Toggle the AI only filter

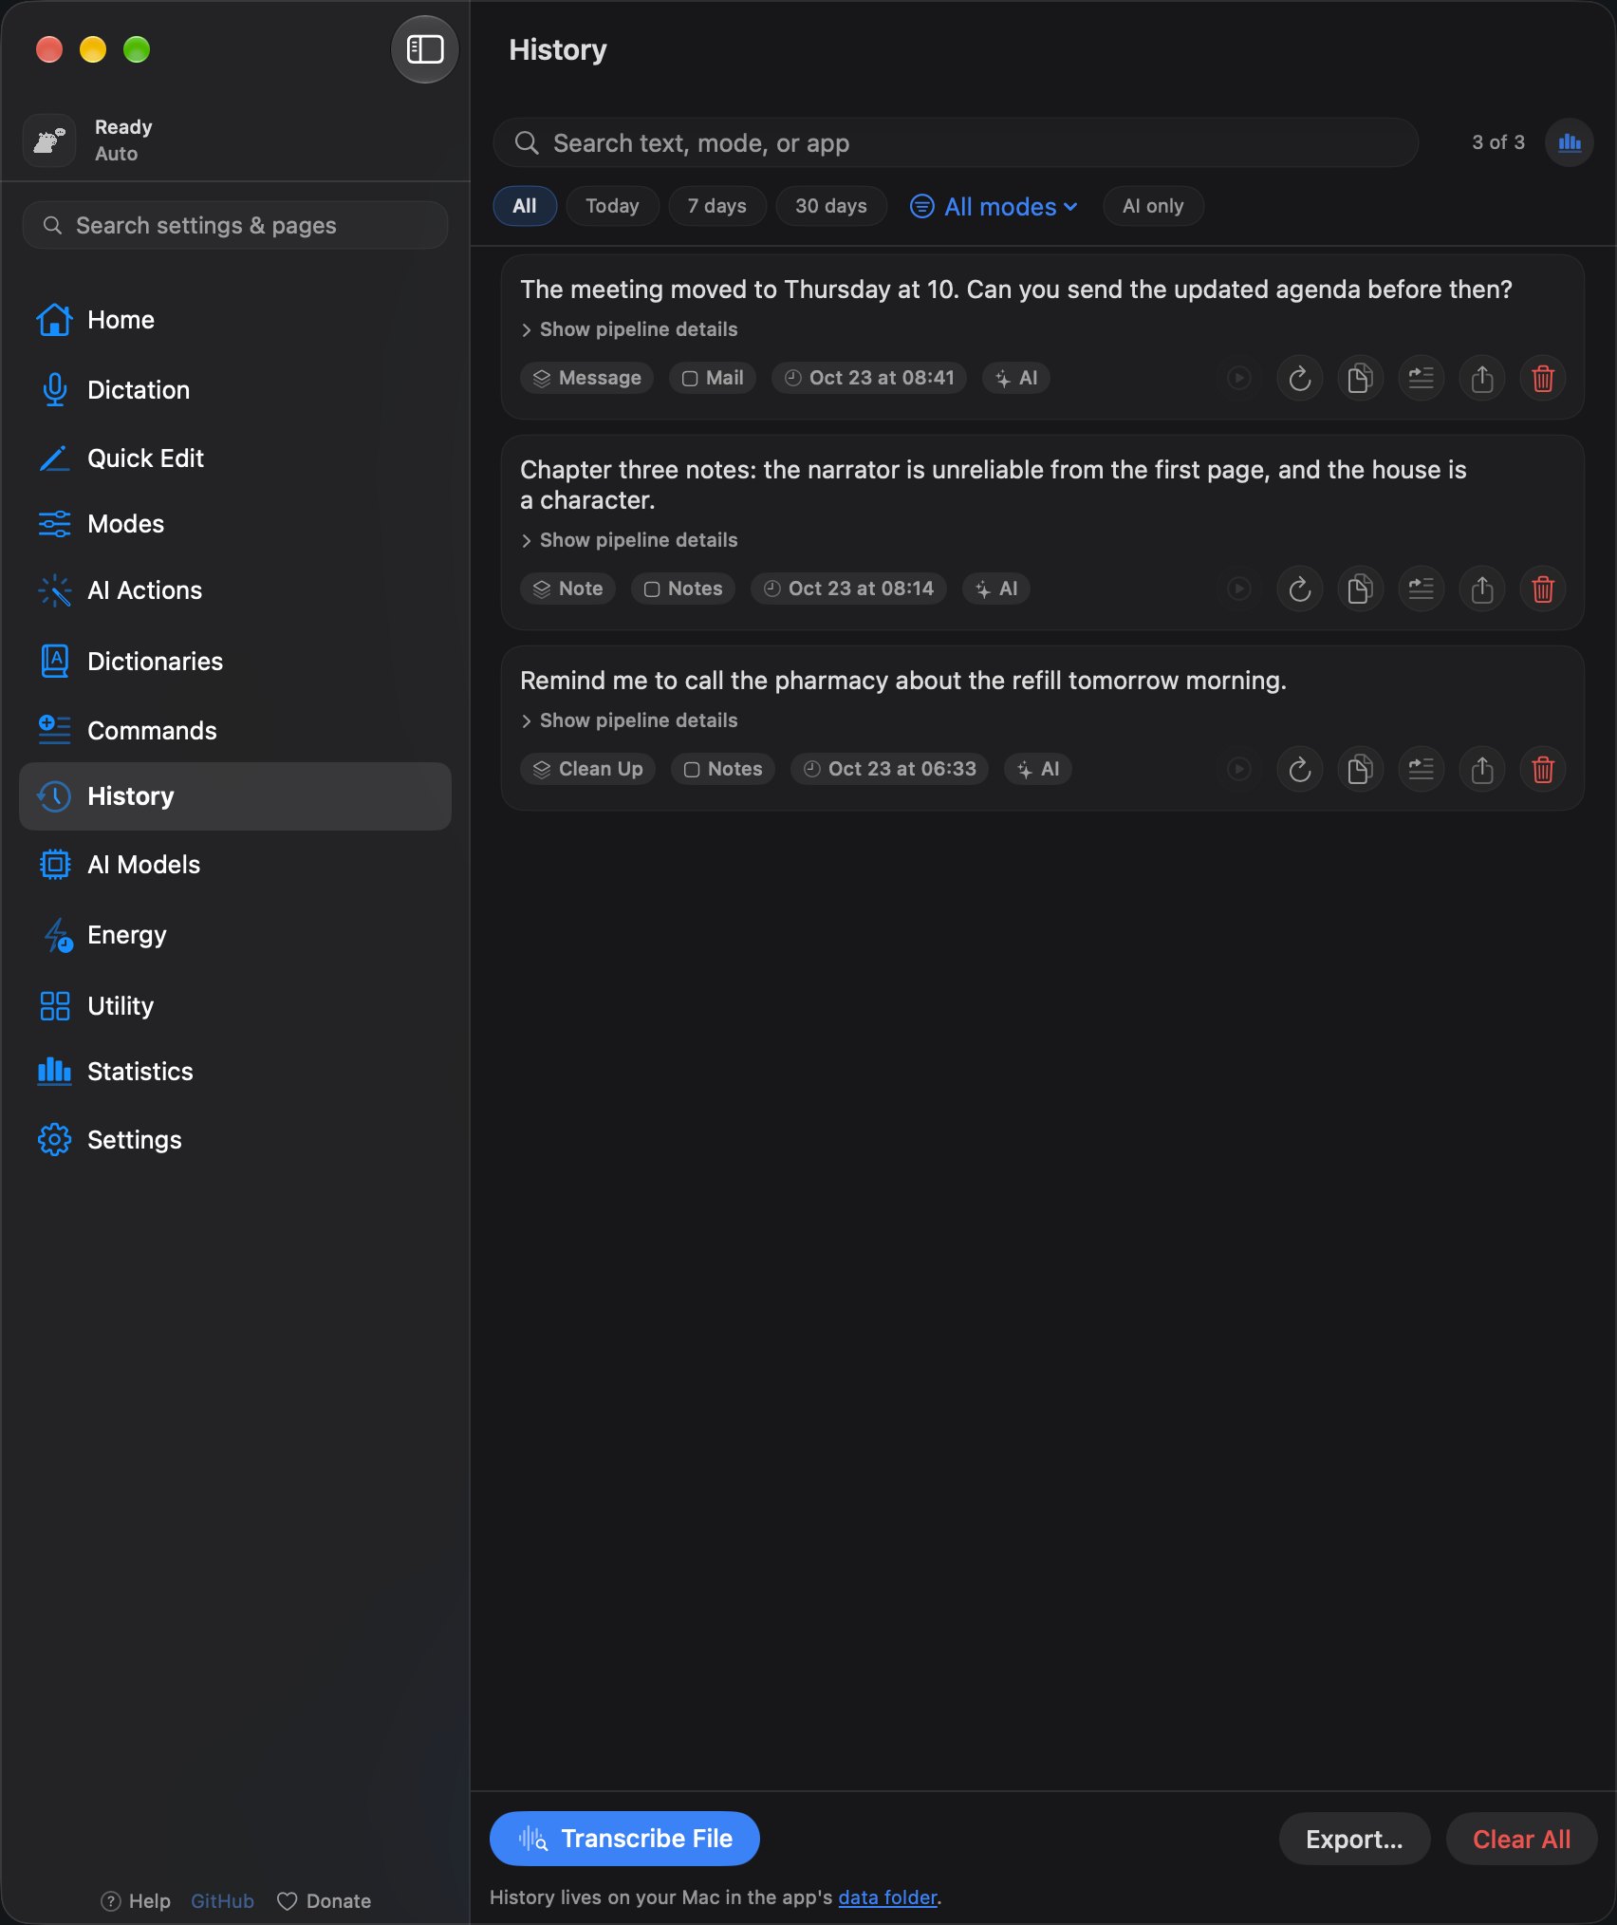point(1153,206)
